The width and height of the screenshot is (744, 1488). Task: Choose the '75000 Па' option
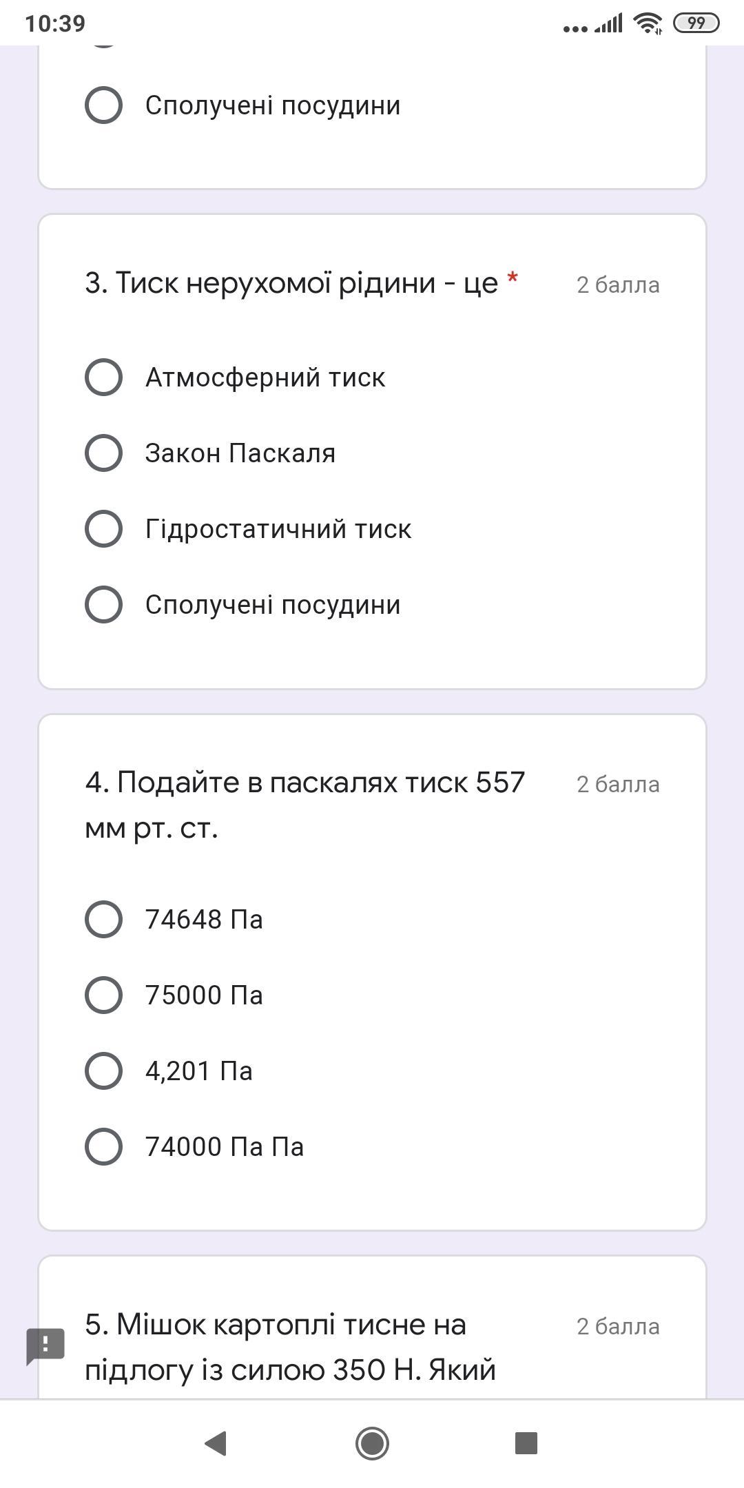click(x=103, y=995)
